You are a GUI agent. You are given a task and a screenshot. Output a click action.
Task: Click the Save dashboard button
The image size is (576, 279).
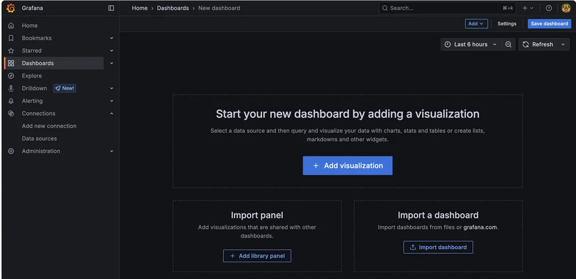pos(549,24)
